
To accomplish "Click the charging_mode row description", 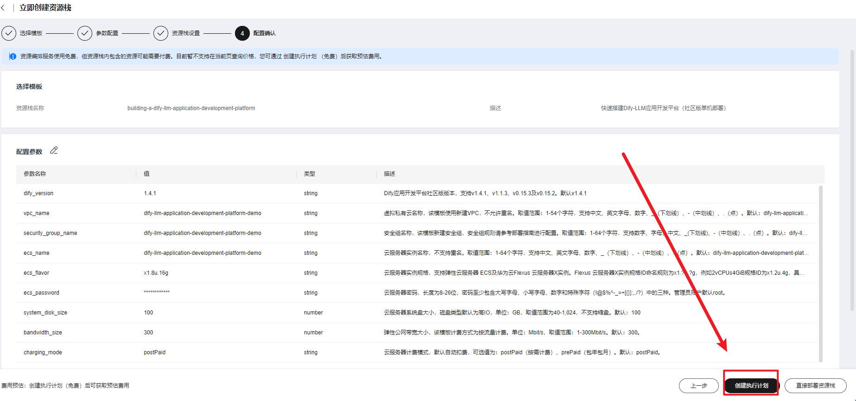I will [x=522, y=352].
